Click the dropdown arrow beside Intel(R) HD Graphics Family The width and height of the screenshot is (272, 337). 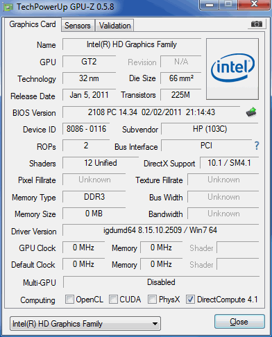[155, 324]
